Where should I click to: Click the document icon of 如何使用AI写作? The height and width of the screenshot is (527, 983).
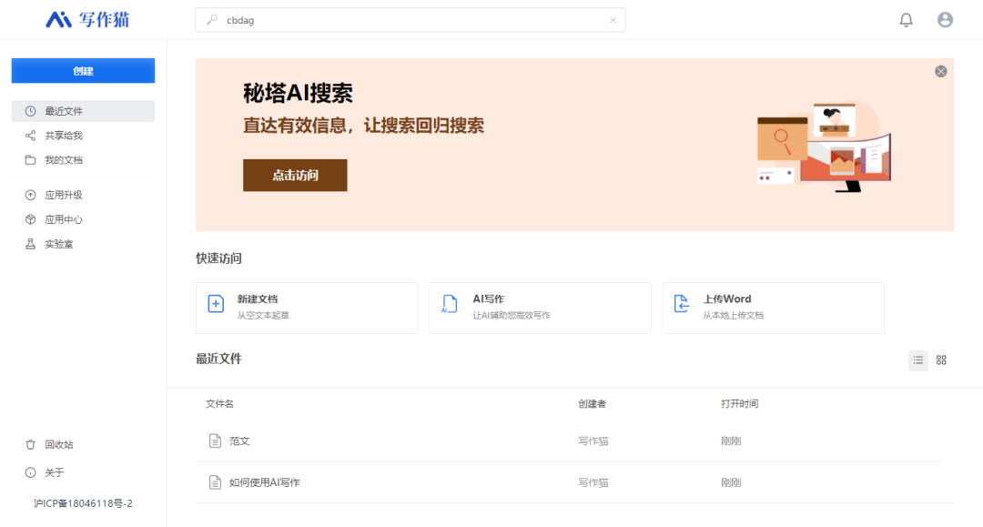click(215, 482)
